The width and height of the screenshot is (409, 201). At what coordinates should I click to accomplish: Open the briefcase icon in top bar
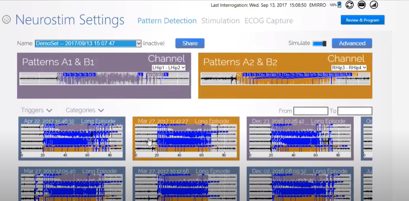(362, 5)
